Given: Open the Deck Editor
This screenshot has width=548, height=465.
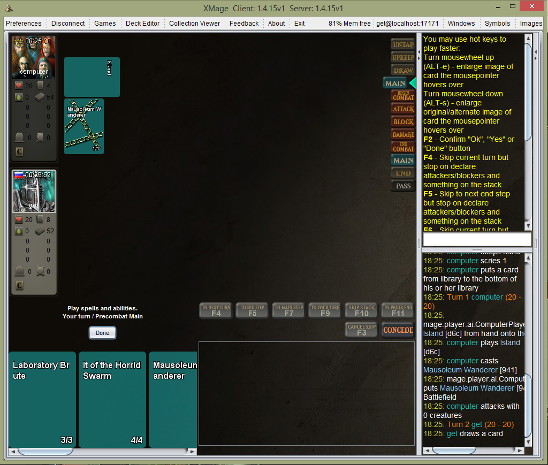Looking at the screenshot, I should tap(142, 24).
